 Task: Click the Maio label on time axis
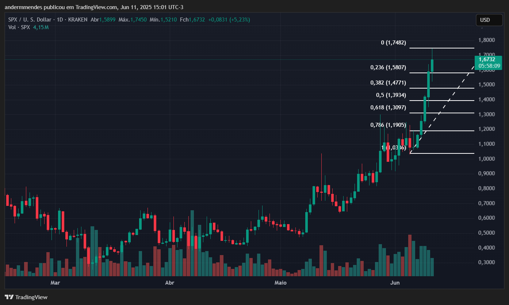(280, 283)
